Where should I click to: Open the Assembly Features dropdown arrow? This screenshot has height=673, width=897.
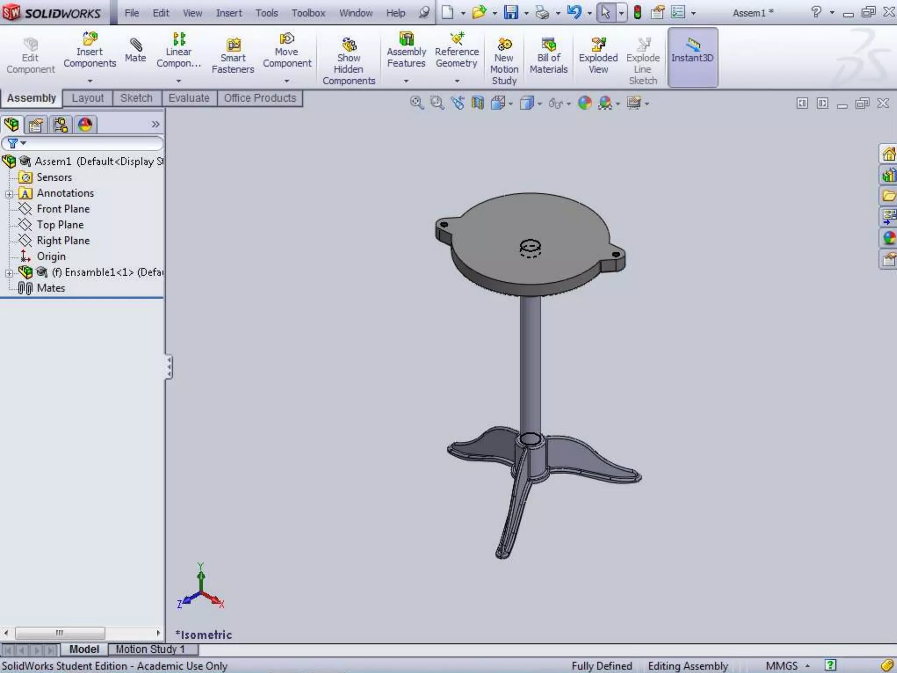406,81
